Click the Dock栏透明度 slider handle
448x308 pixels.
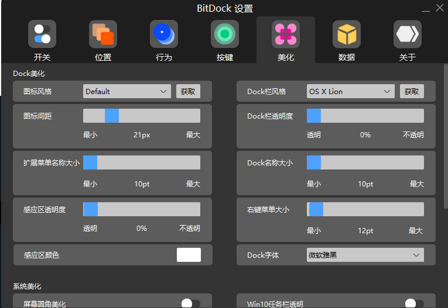[314, 116]
